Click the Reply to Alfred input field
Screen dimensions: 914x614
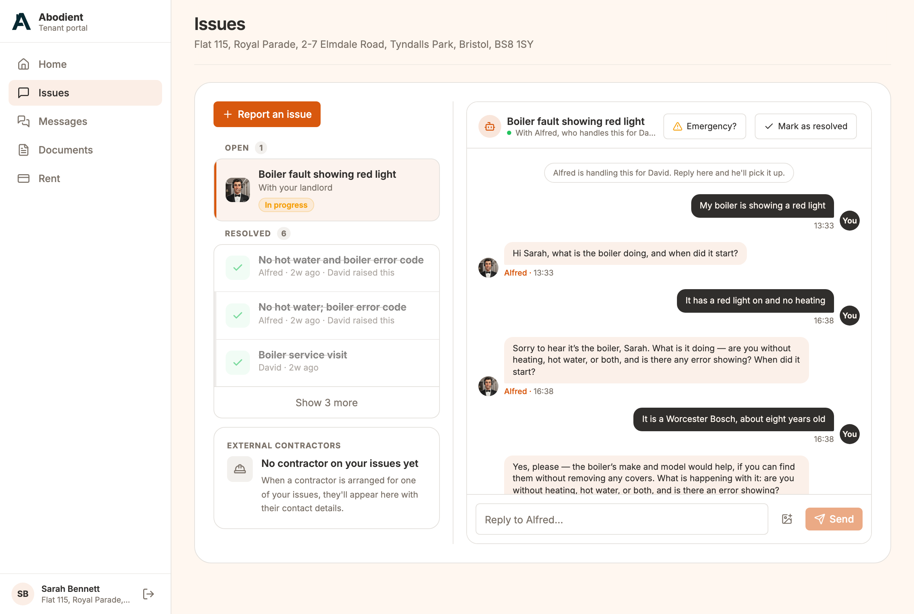tap(622, 519)
